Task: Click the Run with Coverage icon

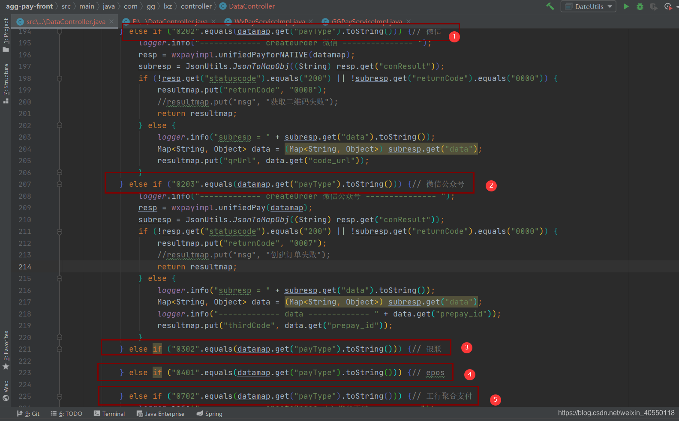Action: pos(653,6)
